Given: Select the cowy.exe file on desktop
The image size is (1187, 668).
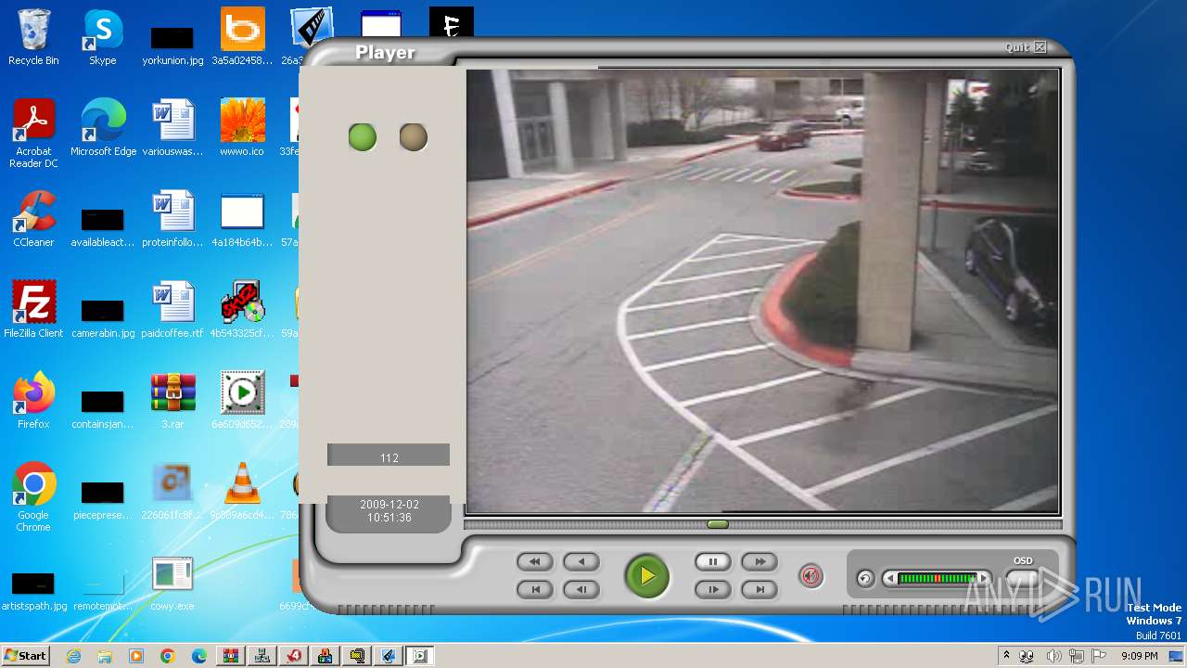Looking at the screenshot, I should coord(172,583).
